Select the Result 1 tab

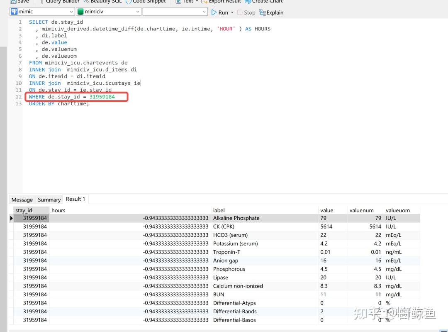click(75, 199)
